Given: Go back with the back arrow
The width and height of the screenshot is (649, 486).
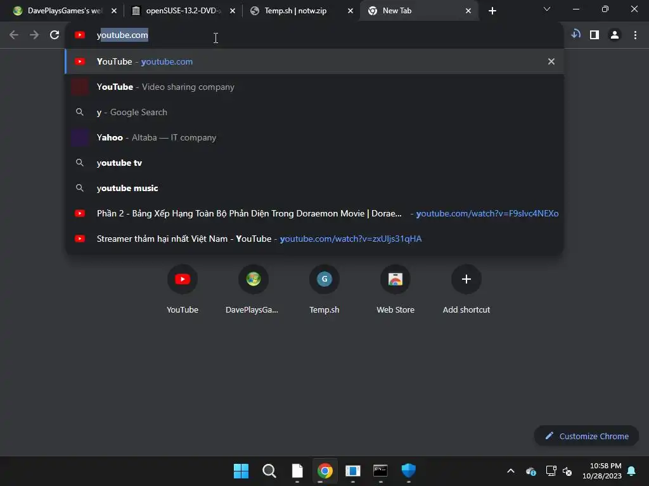Looking at the screenshot, I should click(14, 35).
